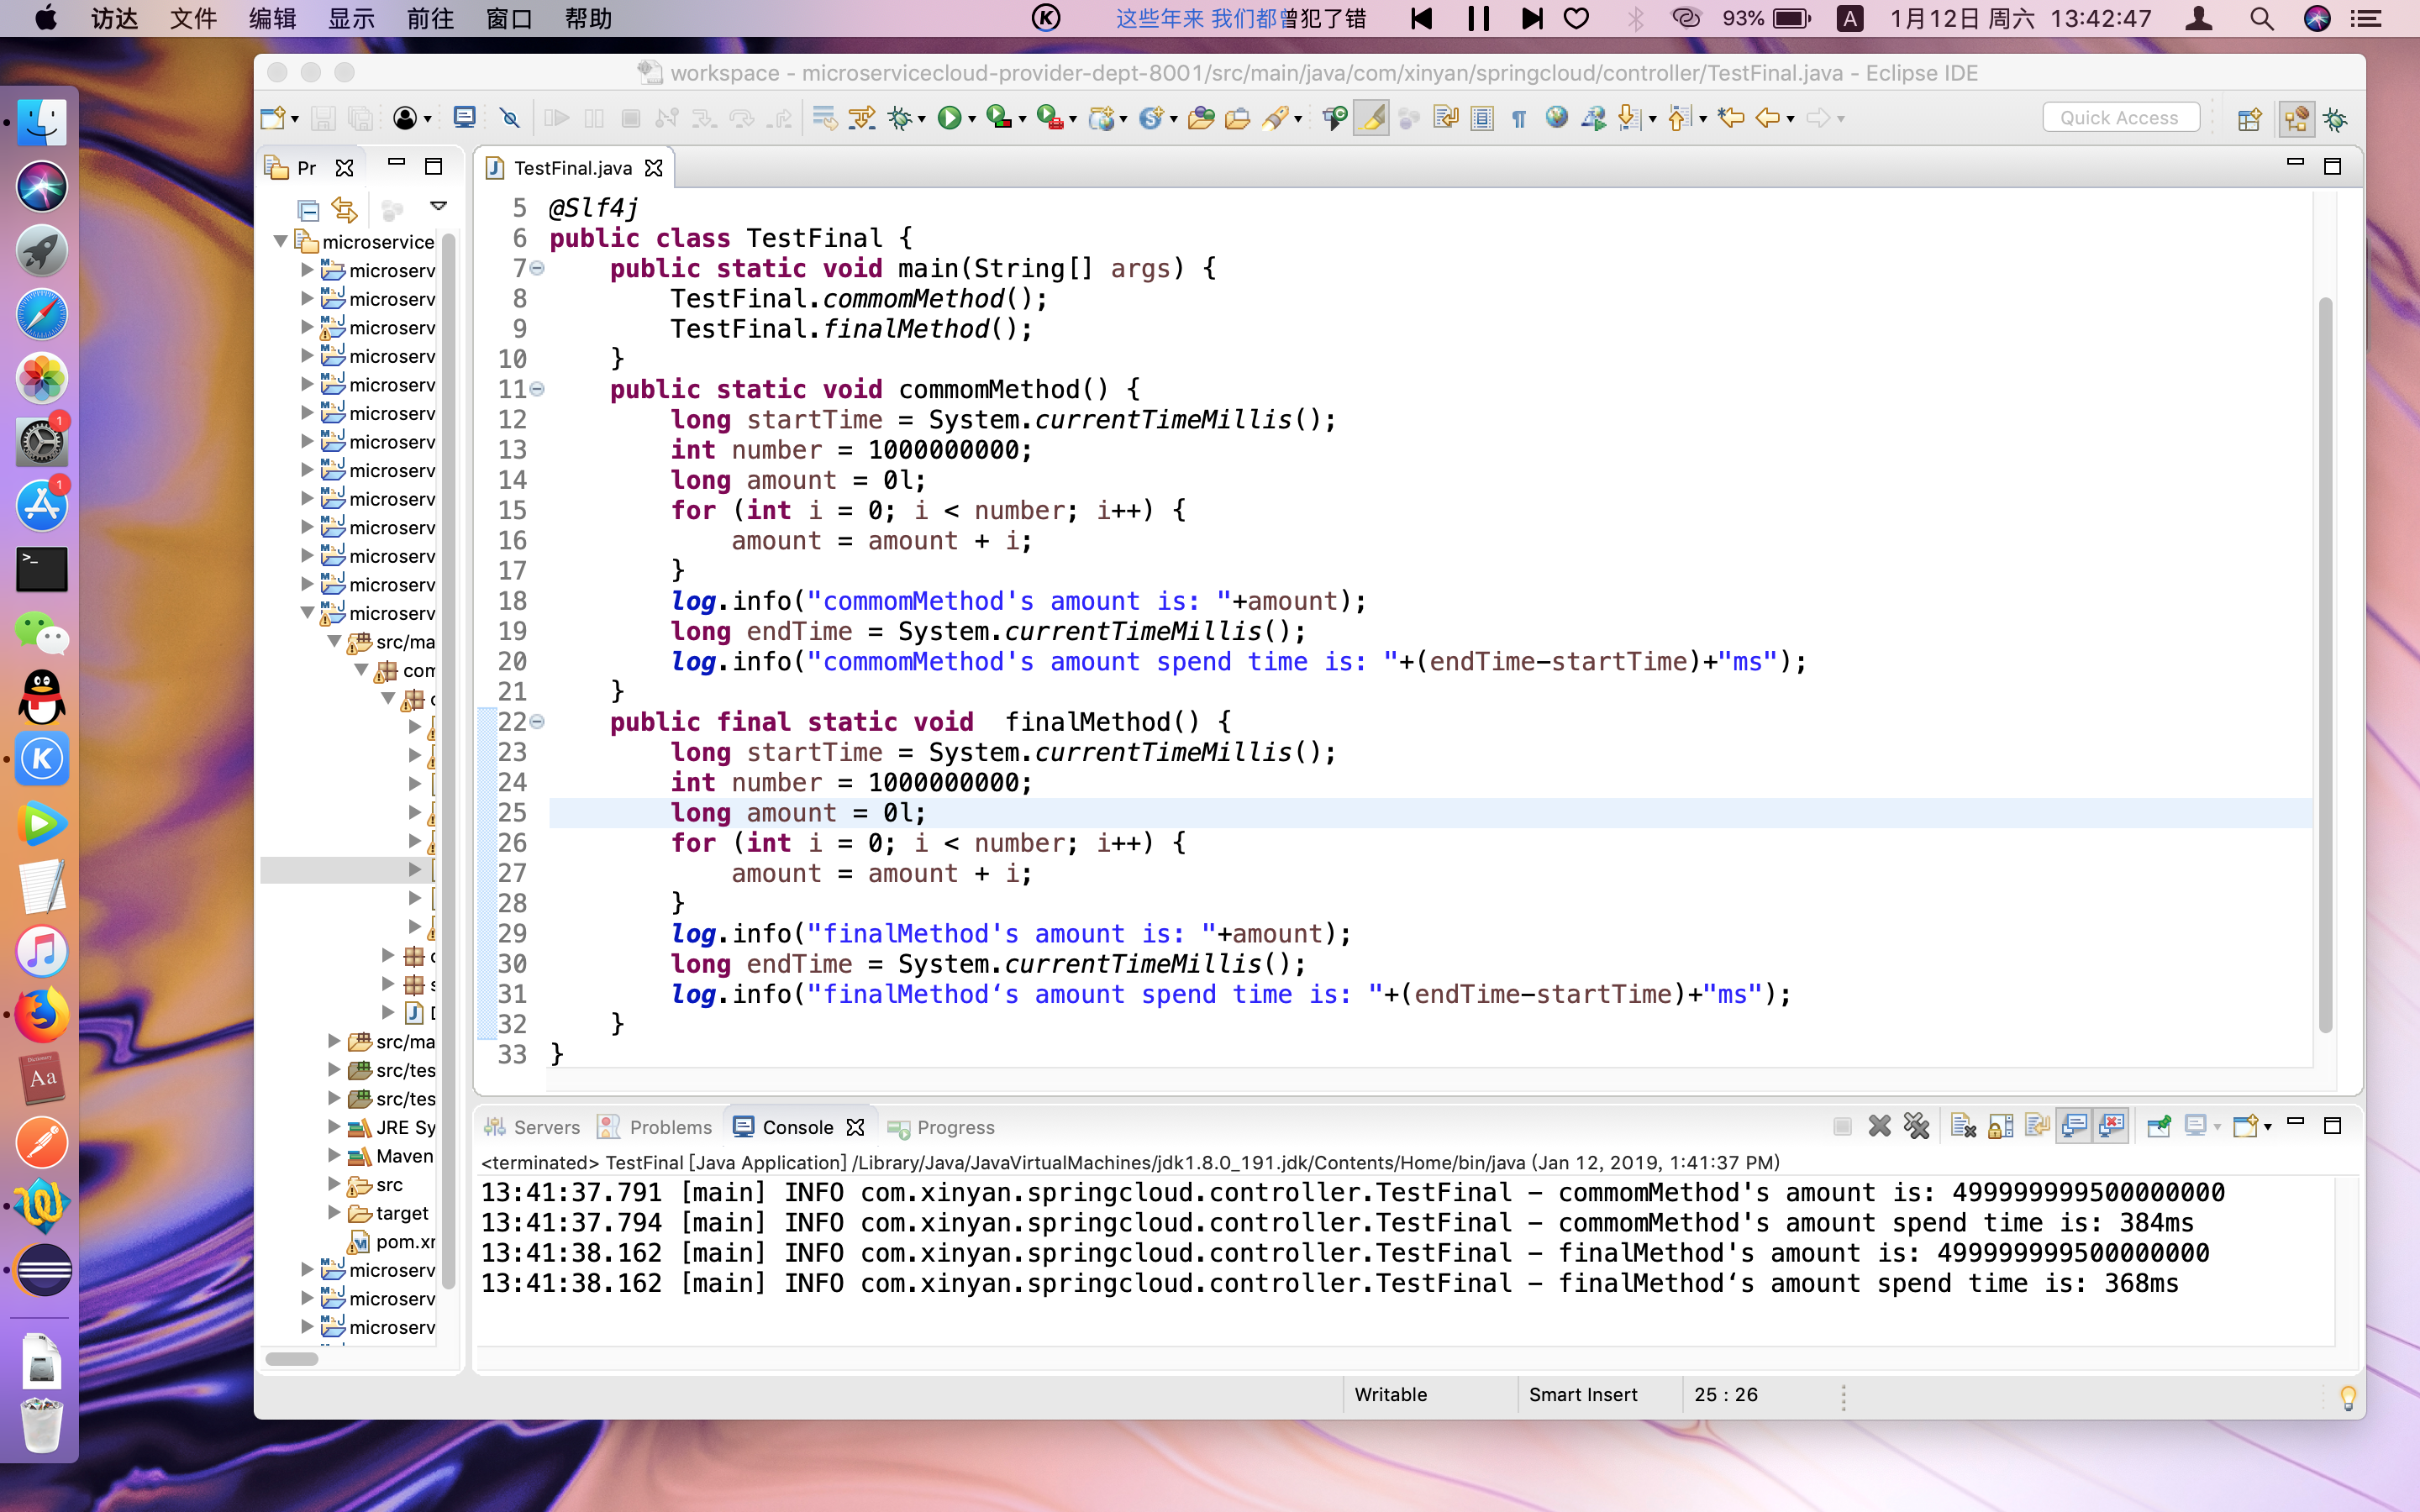Click Open Perspective icon
Screen dimensions: 2420x1512
click(2249, 119)
